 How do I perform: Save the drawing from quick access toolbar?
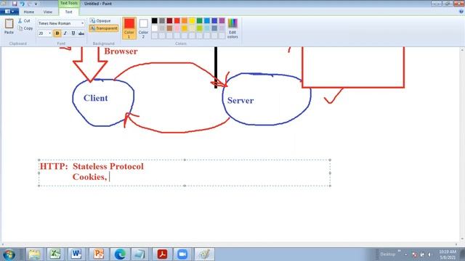[x=15, y=4]
